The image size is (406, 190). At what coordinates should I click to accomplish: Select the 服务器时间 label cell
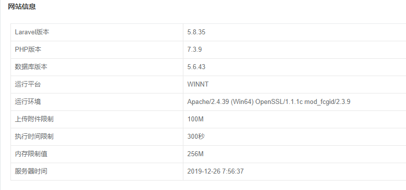point(97,171)
